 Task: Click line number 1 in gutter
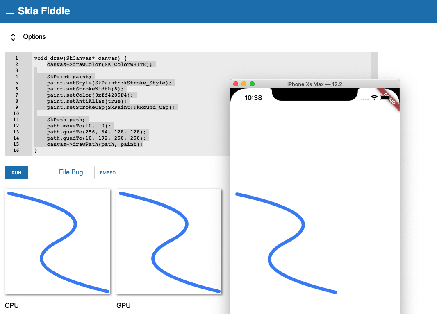coord(16,58)
